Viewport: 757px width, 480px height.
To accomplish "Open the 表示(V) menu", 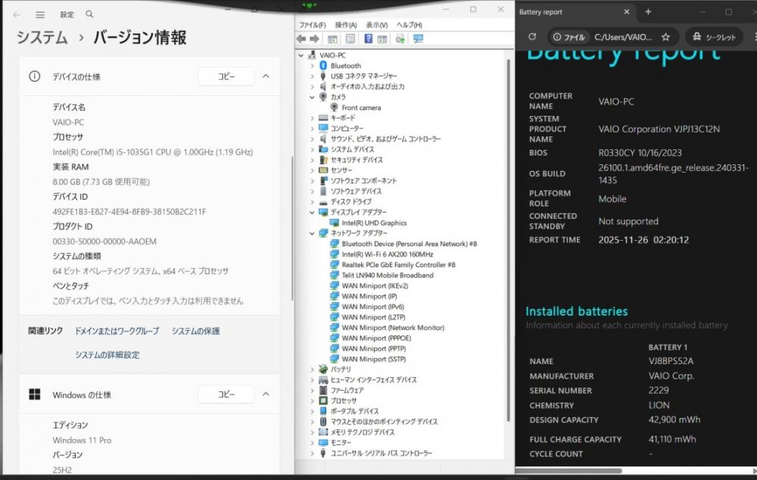I will 376,25.
